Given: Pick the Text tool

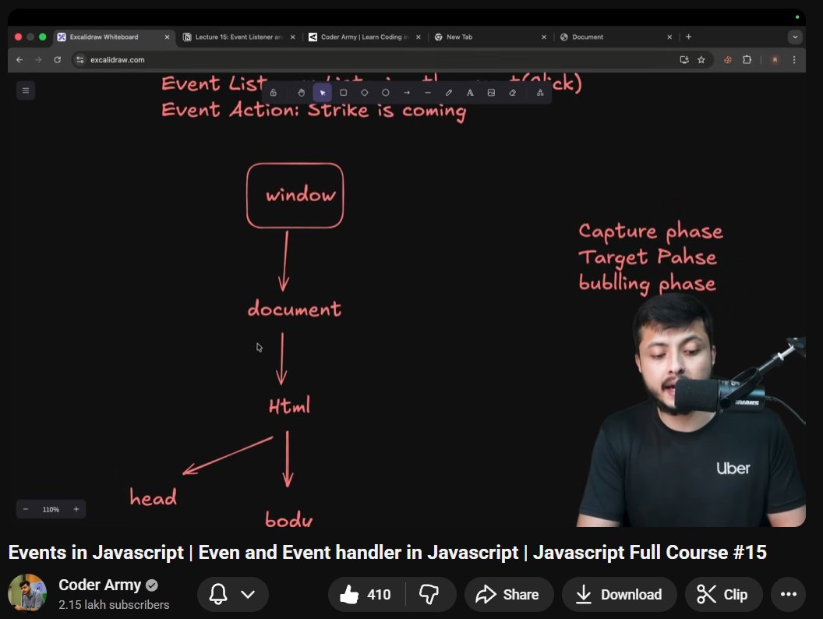Looking at the screenshot, I should pyautogui.click(x=470, y=92).
